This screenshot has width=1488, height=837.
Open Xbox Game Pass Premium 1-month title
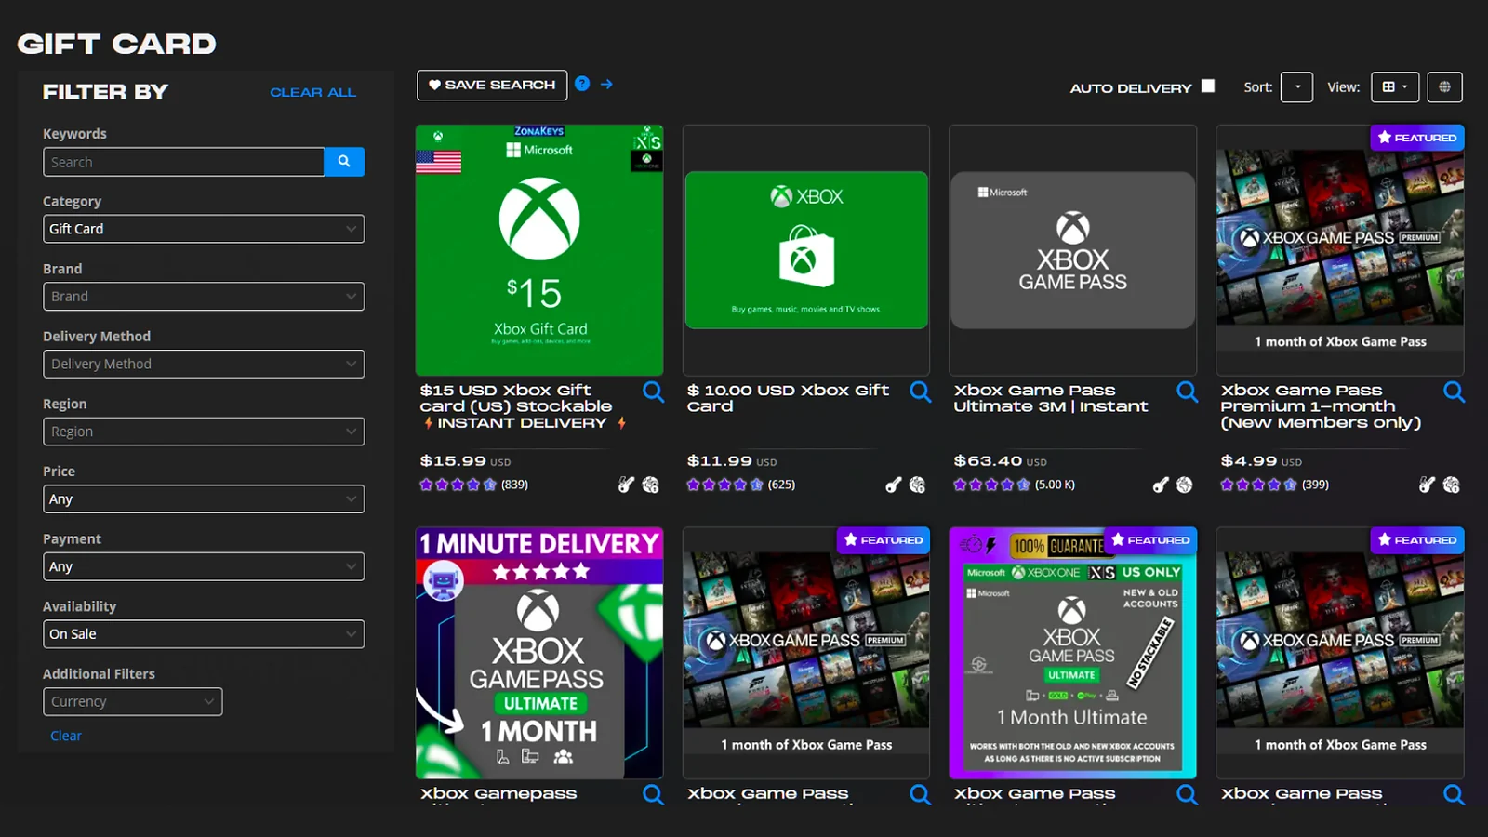point(1321,406)
